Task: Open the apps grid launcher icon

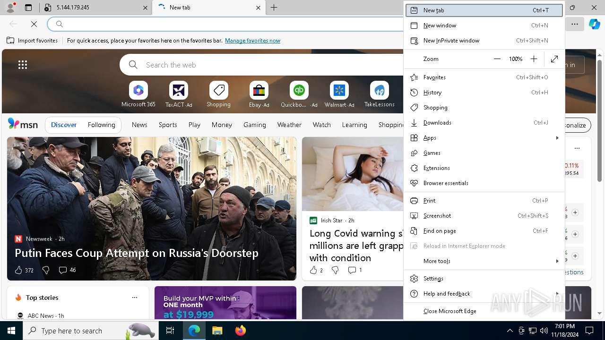Action: [x=23, y=65]
